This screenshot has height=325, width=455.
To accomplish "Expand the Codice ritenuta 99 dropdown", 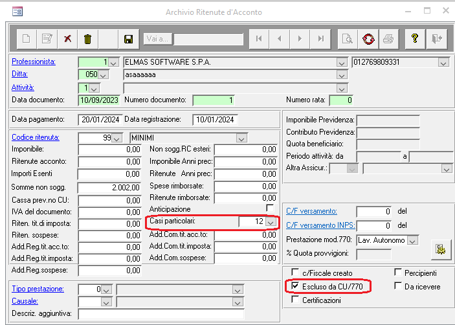I will pos(117,139).
